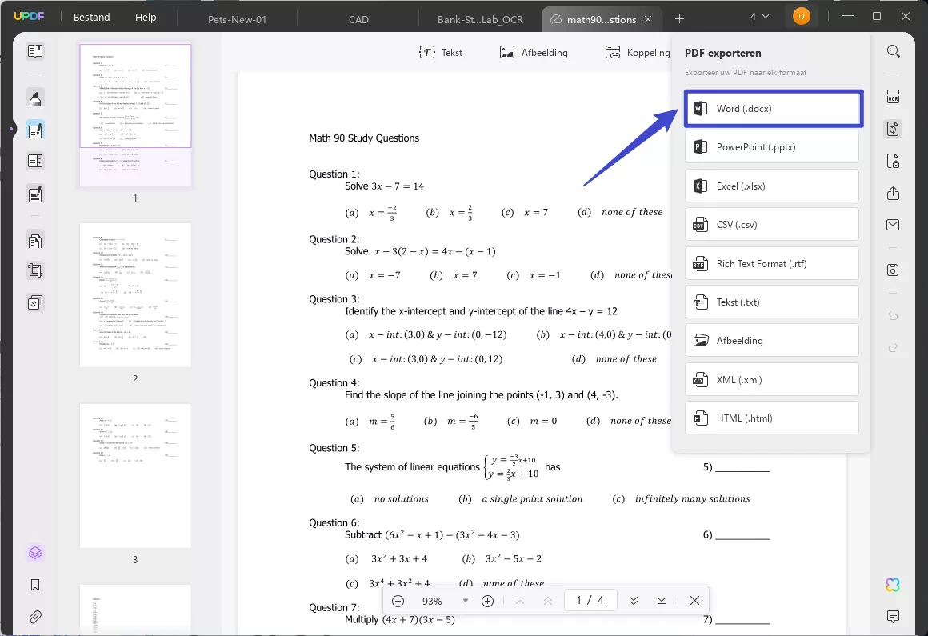This screenshot has height=636, width=928.
Task: Select page 2 thumbnail
Action: click(x=135, y=295)
